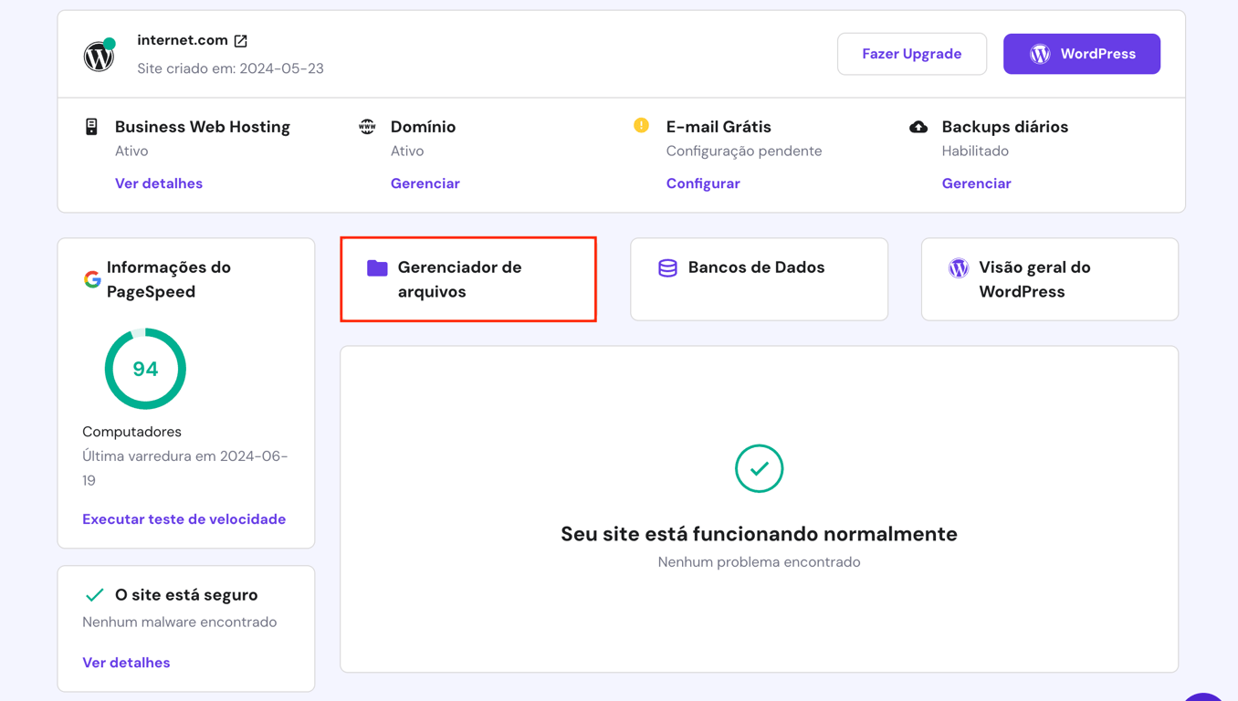Image resolution: width=1238 pixels, height=701 pixels.
Task: Open Ver detalhes under Business Web Hosting
Action: click(159, 183)
